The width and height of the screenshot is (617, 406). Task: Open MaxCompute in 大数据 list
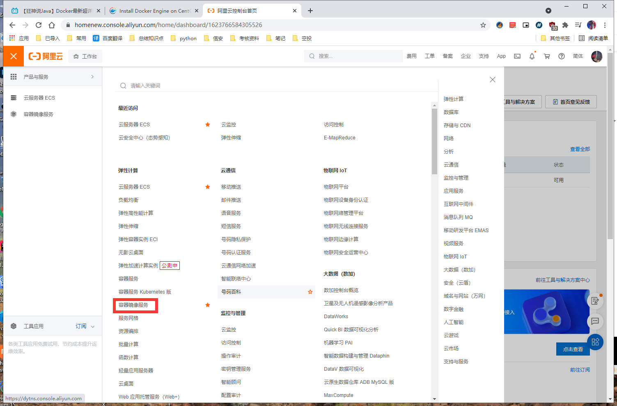(338, 395)
